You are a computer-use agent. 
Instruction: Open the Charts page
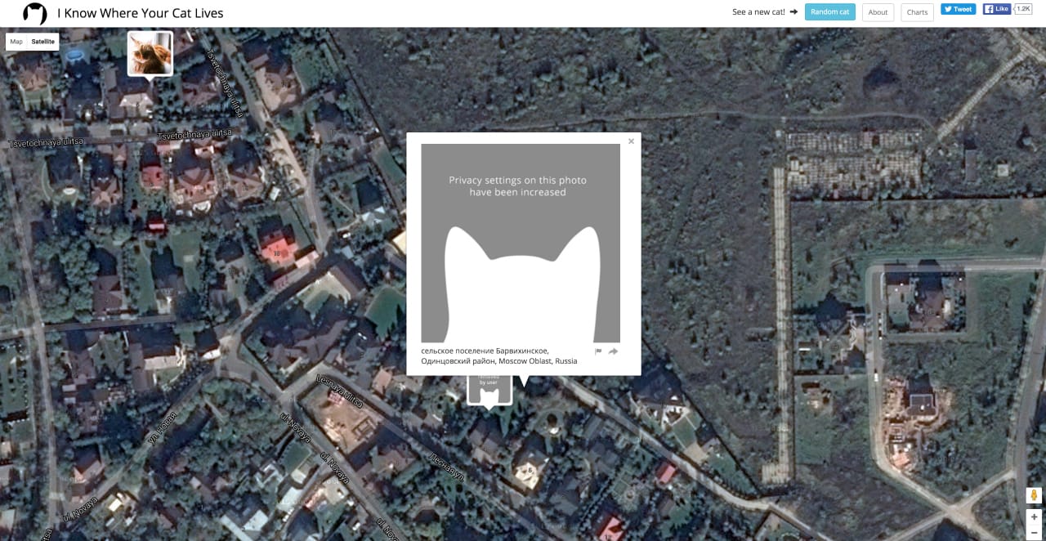[x=917, y=11]
